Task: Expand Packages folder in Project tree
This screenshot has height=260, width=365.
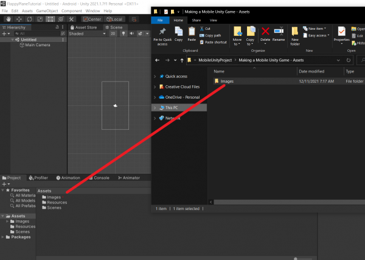Action: click(x=2, y=237)
